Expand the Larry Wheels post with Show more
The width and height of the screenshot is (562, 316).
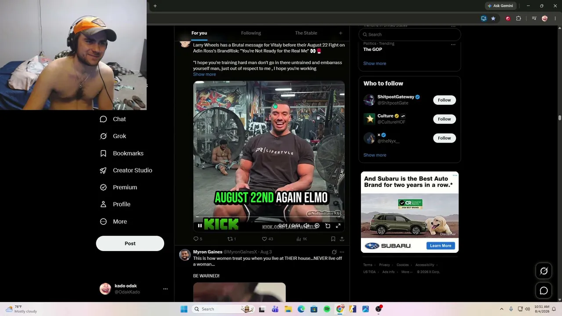[x=205, y=74]
